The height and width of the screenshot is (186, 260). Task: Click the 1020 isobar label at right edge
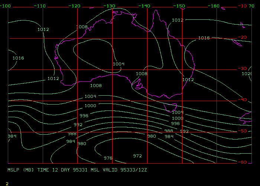pos(247,74)
